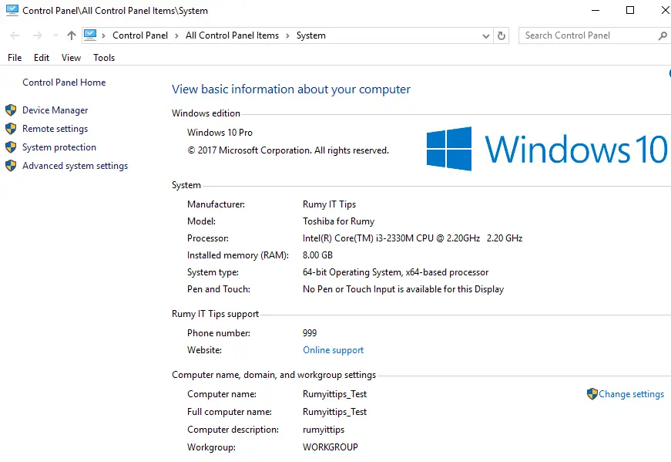Screen dimensions: 671x462
Task: Click the search magnifier icon
Action: tap(663, 36)
